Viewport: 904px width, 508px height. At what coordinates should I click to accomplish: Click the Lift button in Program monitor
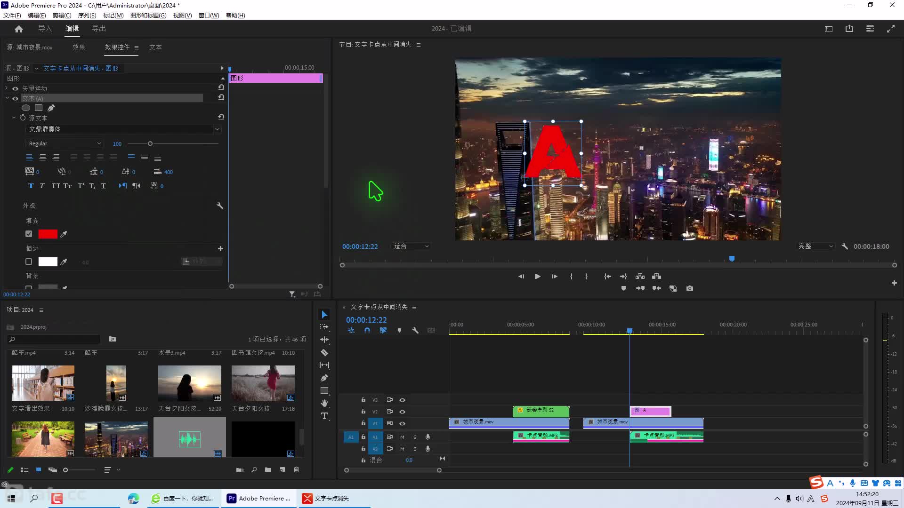coord(640,277)
